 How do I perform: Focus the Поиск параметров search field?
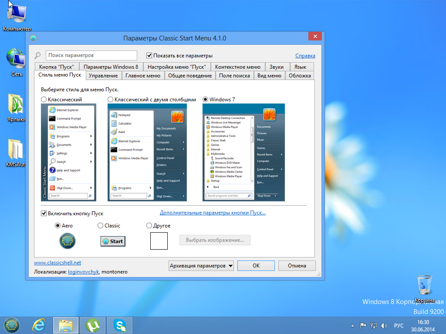pyautogui.click(x=91, y=55)
